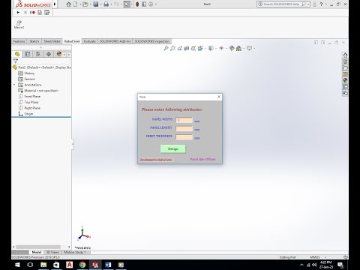
Task: Open the Features tab
Action: point(19,41)
